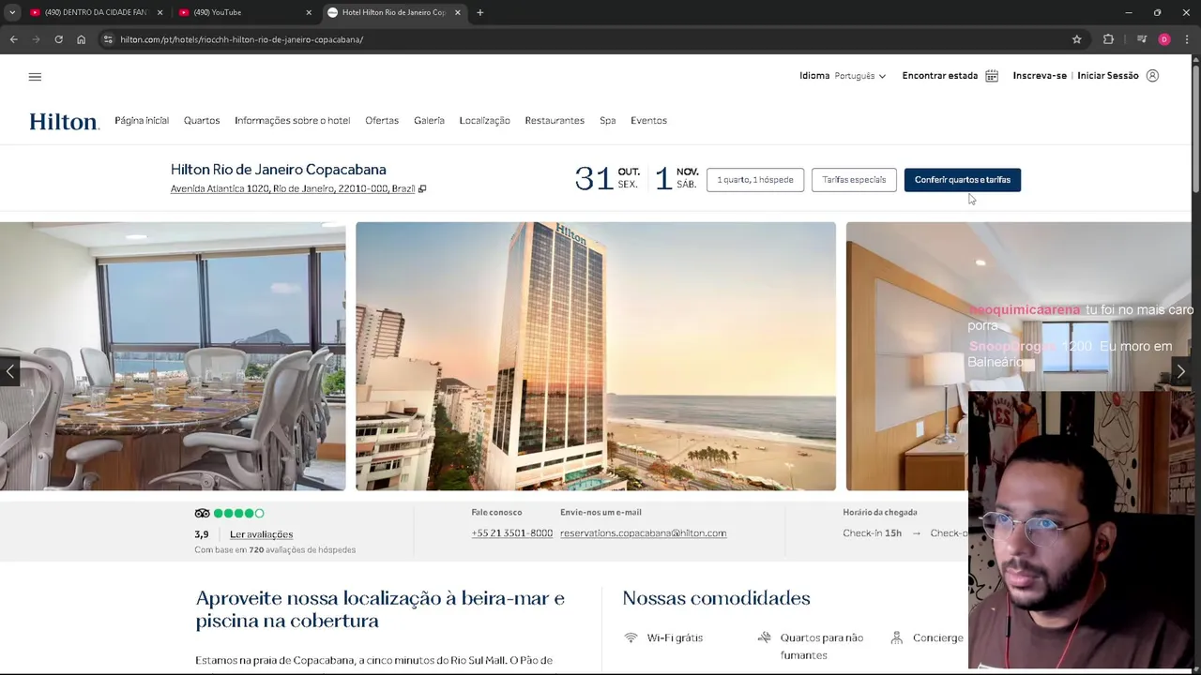Click Ler avaliações link
Screen dimensions: 1201x675
pos(261,534)
